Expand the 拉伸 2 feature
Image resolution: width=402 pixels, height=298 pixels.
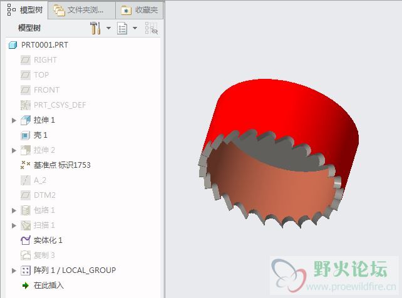tap(14, 150)
